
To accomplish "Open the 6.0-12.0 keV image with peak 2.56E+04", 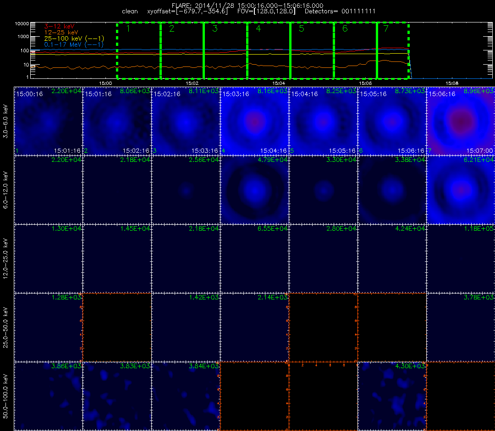I will click(x=186, y=190).
